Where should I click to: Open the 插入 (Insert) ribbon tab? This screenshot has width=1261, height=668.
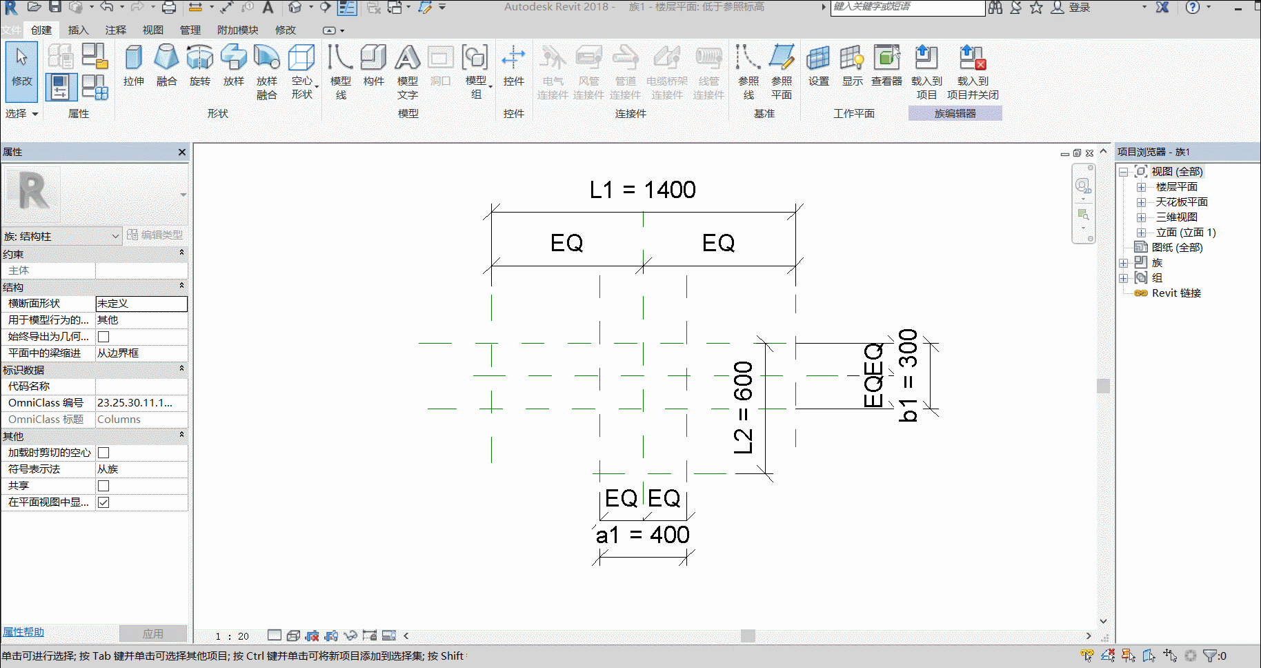click(78, 30)
